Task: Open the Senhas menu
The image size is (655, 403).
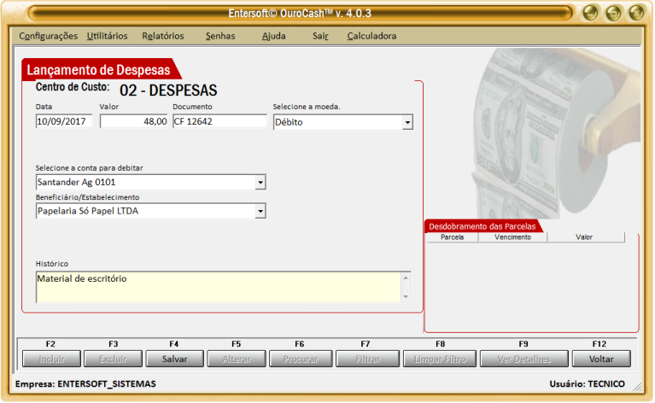Action: click(x=220, y=37)
